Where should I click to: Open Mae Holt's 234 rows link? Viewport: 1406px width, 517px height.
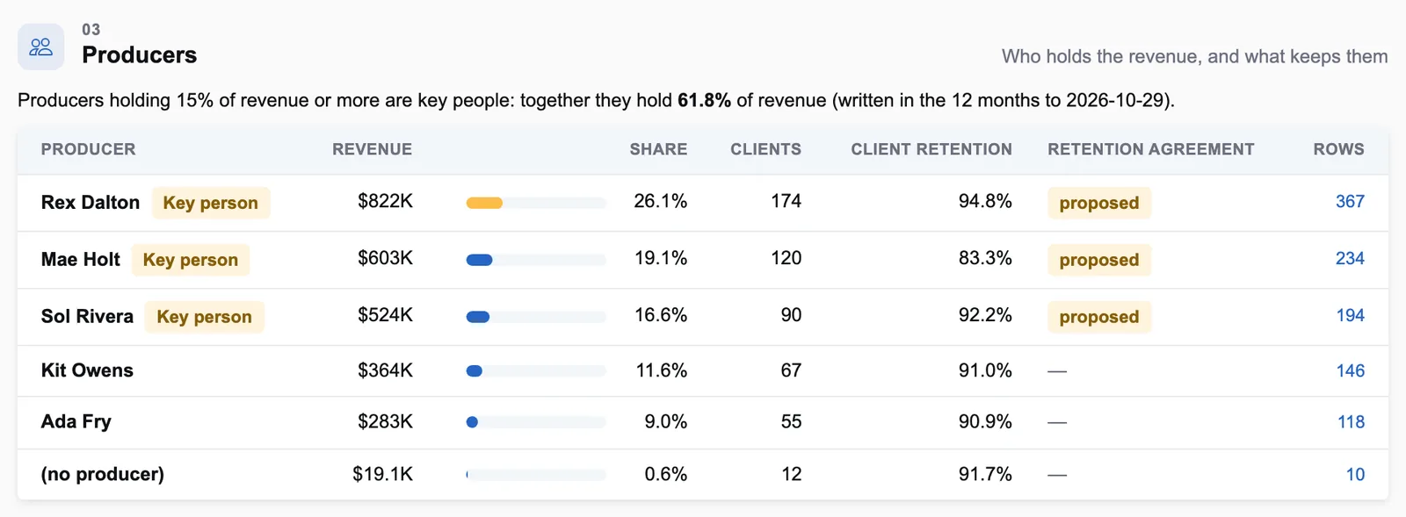pyautogui.click(x=1350, y=259)
